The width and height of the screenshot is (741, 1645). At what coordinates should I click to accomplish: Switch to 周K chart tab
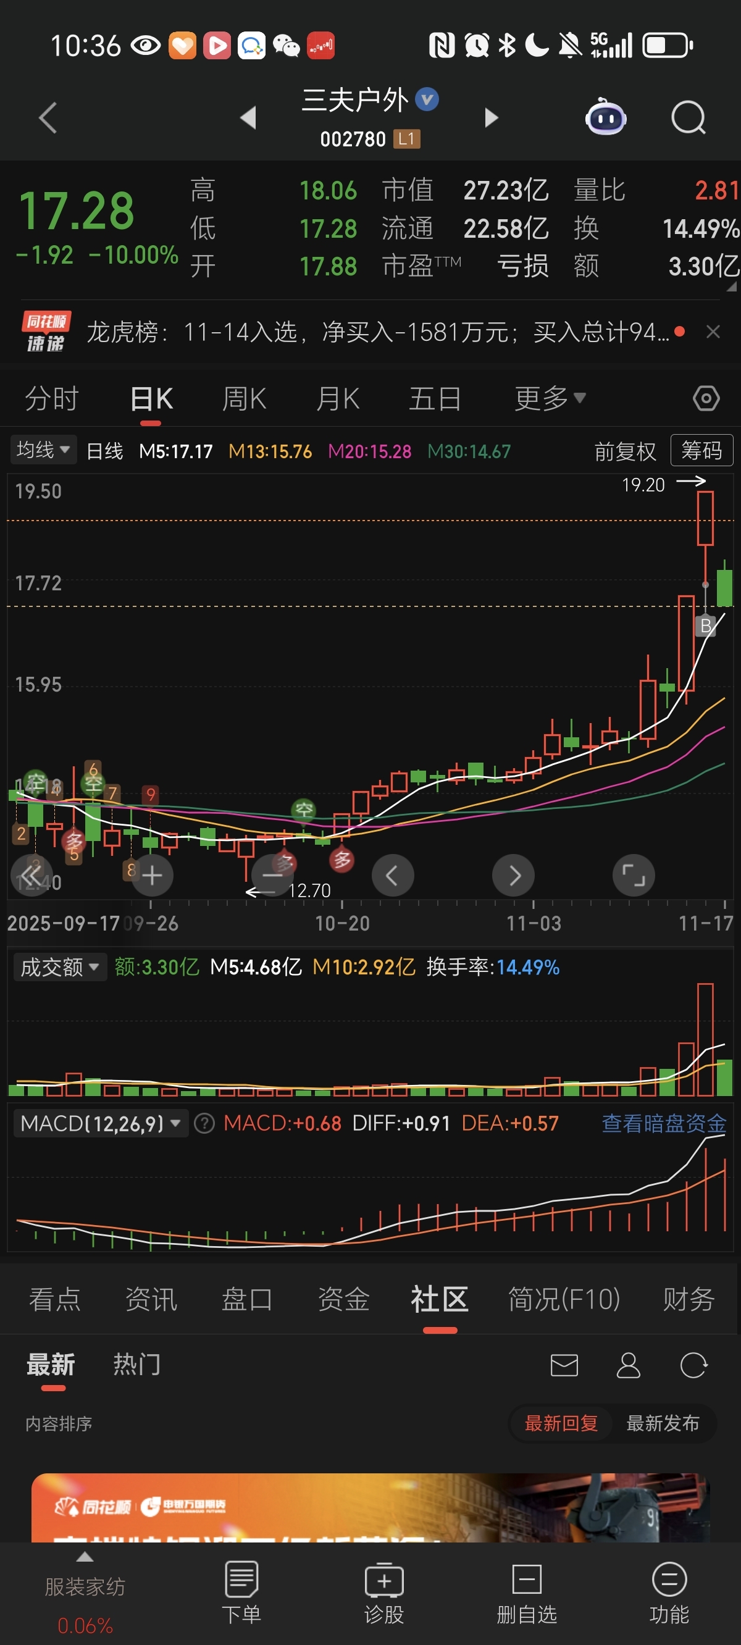coord(244,398)
